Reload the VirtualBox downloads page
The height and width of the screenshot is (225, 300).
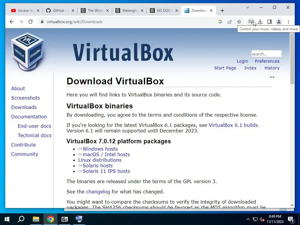coord(30,22)
